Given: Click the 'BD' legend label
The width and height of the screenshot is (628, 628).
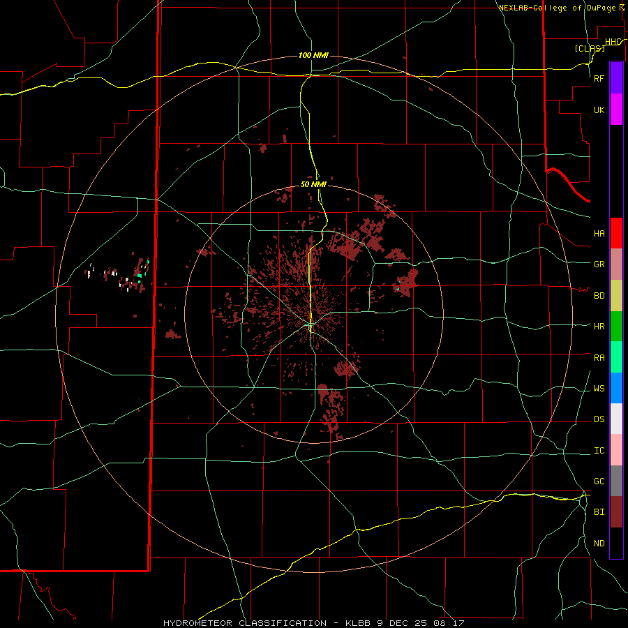Looking at the screenshot, I should (x=599, y=296).
